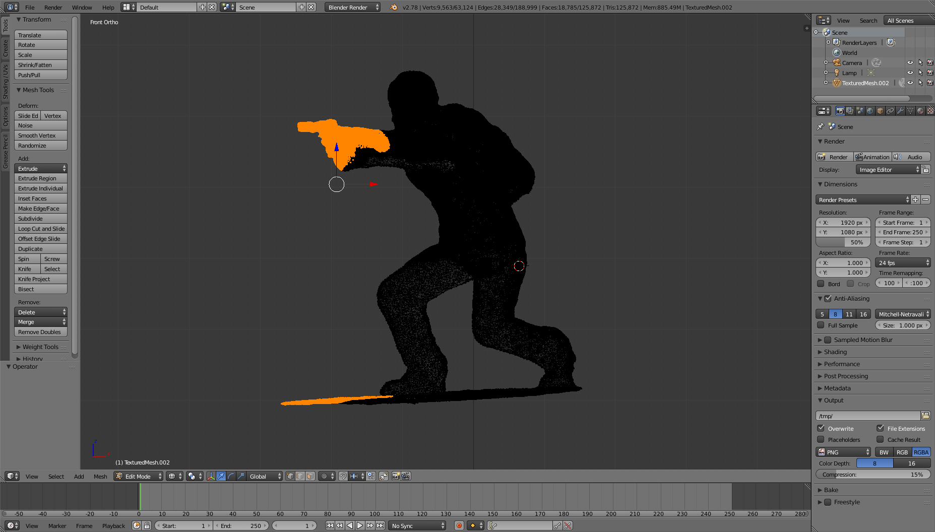Screen dimensions: 935x532
Task: Expand the Lamp item in the outliner tree
Action: [826, 73]
